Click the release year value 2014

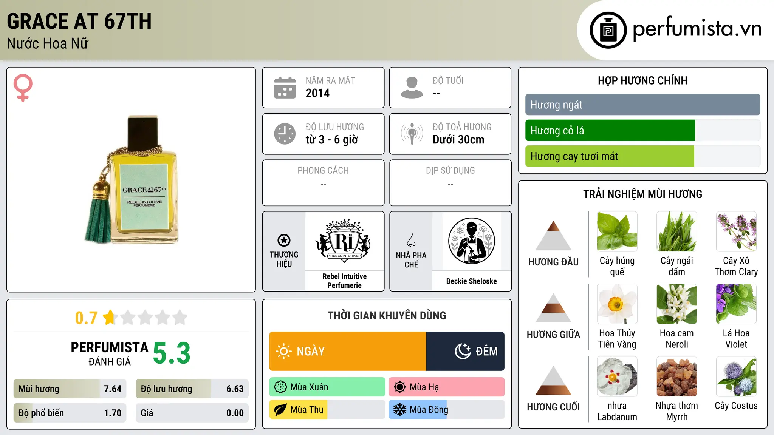click(317, 93)
